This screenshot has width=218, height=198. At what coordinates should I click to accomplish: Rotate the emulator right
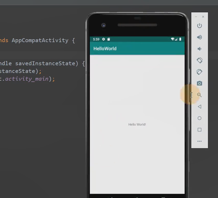click(199, 72)
